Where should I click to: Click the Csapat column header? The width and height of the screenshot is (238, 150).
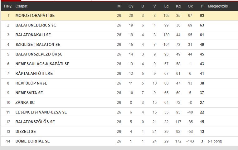[x=22, y=6]
